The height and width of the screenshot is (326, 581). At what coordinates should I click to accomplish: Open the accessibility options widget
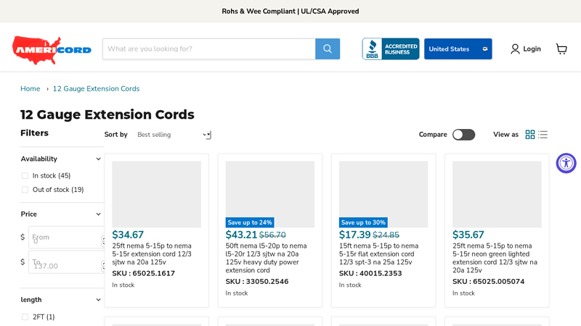566,163
